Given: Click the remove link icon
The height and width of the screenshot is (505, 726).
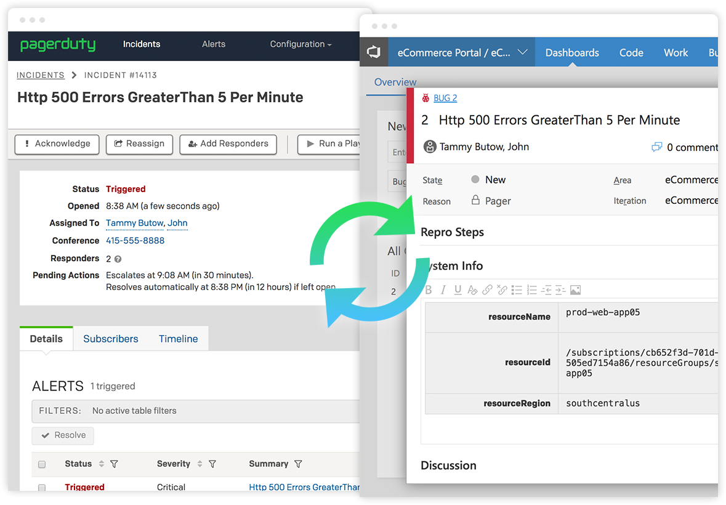Looking at the screenshot, I should click(x=502, y=290).
